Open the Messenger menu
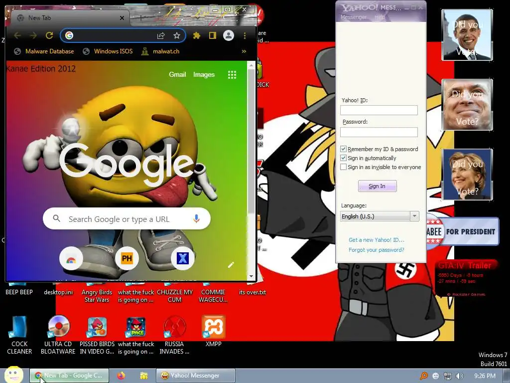Image resolution: width=510 pixels, height=383 pixels. pos(353,17)
